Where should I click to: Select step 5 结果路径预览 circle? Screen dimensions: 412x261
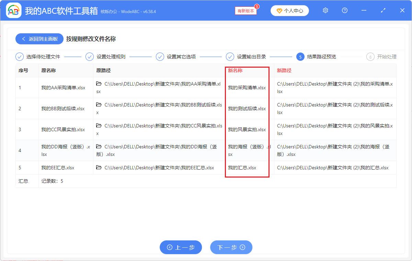300,56
